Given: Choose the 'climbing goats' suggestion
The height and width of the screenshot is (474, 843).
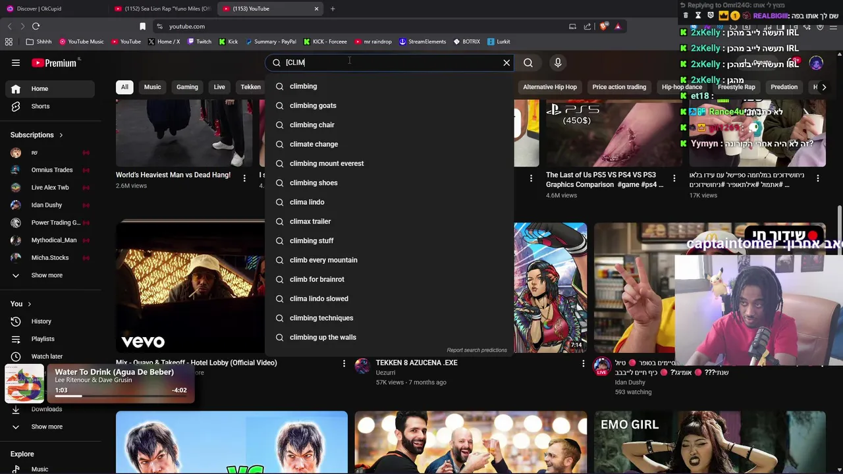Looking at the screenshot, I should (389, 105).
